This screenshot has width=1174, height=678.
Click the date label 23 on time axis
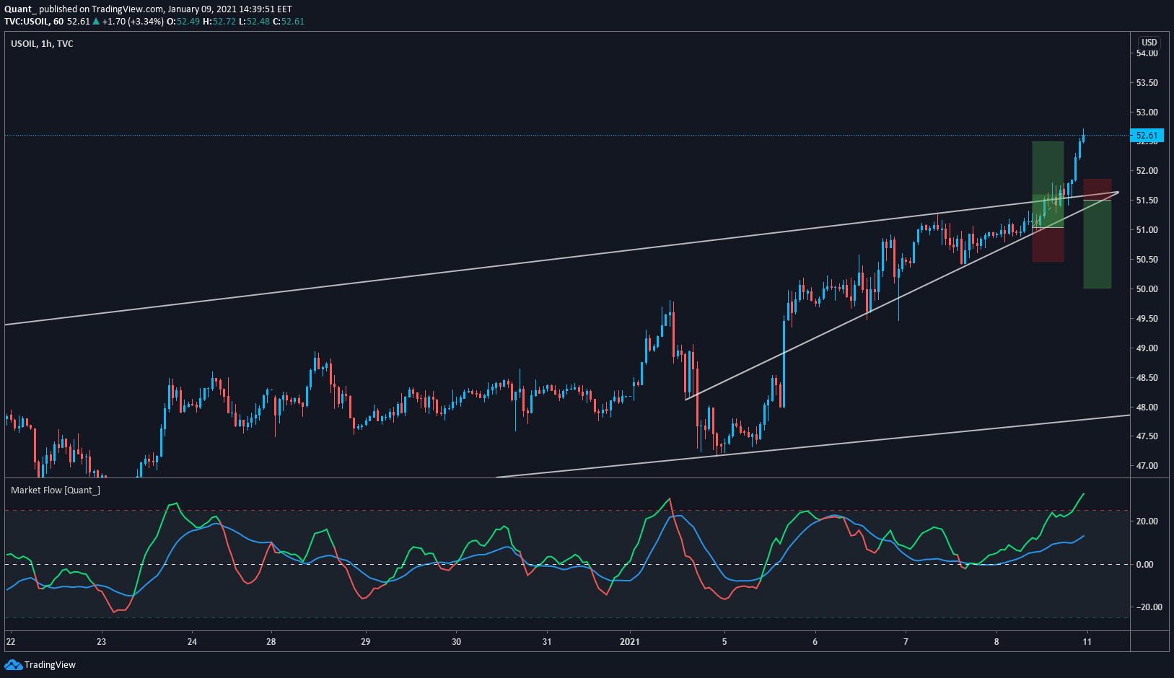(x=101, y=642)
